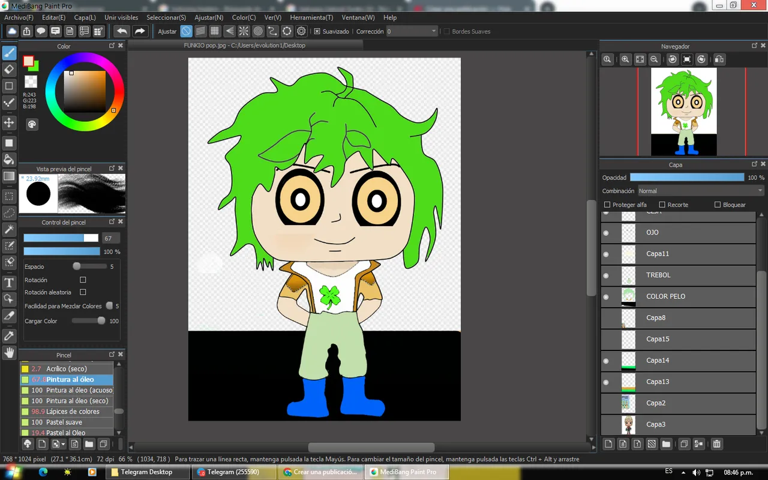Hide the COLOR PELO layer
Viewport: 768px width, 480px height.
tap(605, 297)
